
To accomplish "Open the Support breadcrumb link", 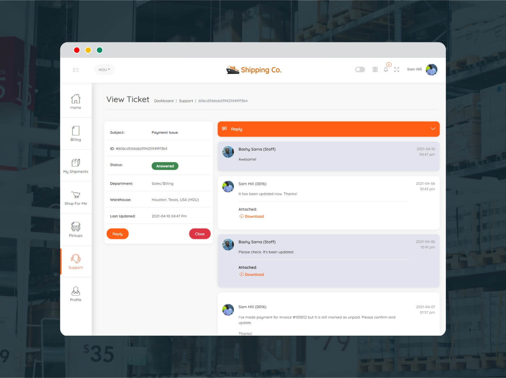I will (x=186, y=101).
